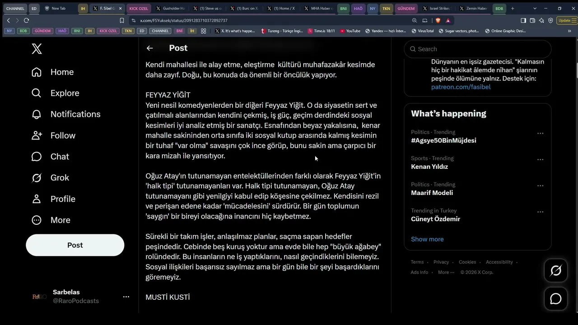Switch to the Israel Strikes tab
Screen dimensions: 578x325
pyautogui.click(x=438, y=8)
